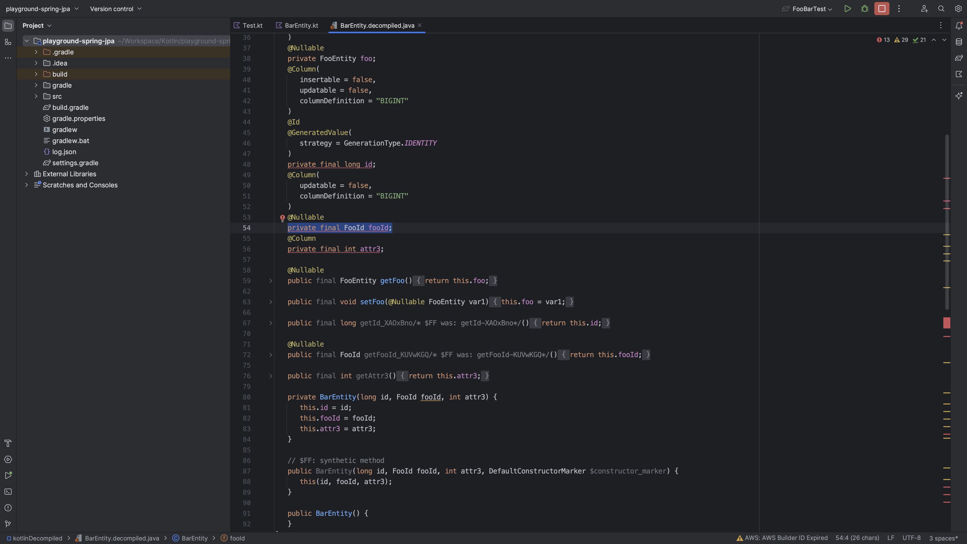Screen dimensions: 967x544
Task: Click the red error stripe marker
Action: [947, 323]
